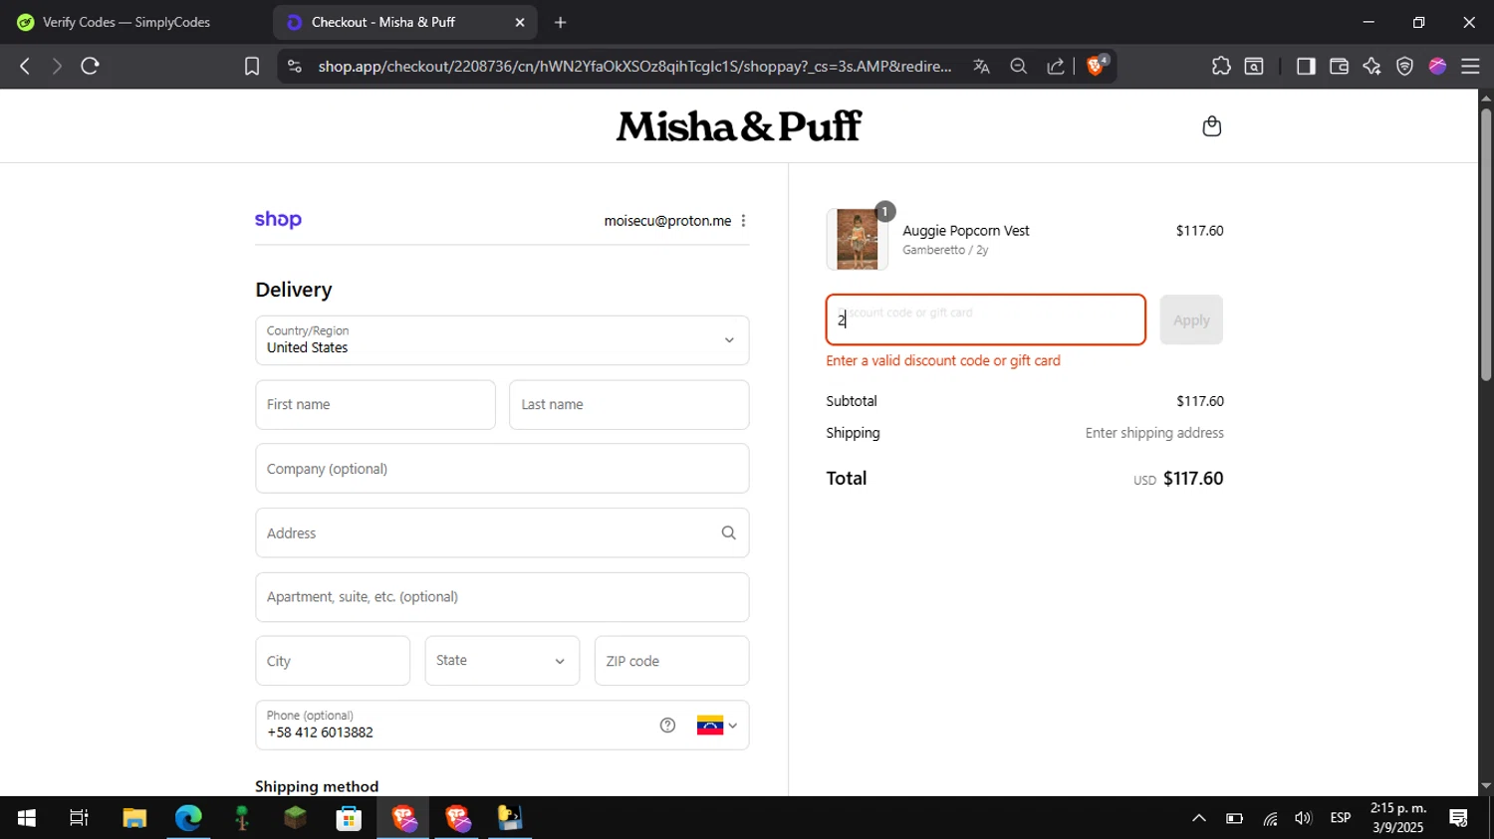Open the notification center icon
Viewport: 1494px width, 839px height.
pyautogui.click(x=1458, y=818)
